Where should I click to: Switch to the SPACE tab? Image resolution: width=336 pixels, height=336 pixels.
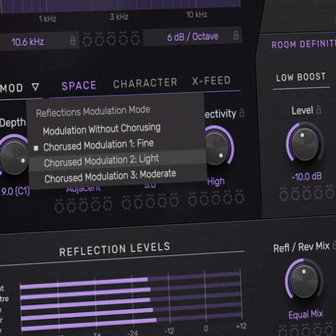79,86
